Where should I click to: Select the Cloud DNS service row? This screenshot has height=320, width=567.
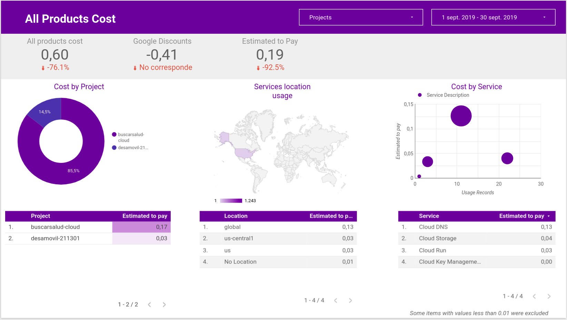pyautogui.click(x=477, y=227)
